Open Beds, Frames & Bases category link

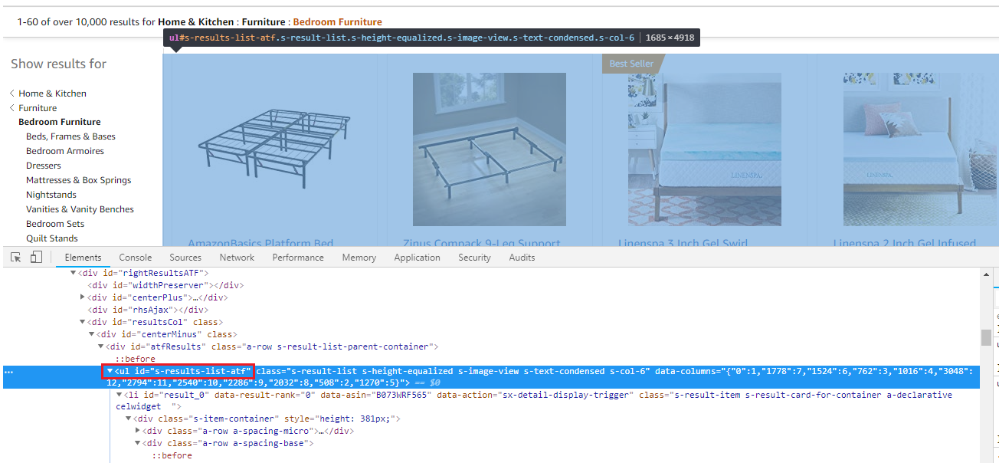[70, 136]
